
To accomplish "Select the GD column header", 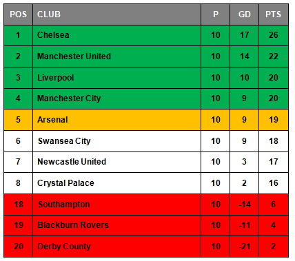I will [244, 14].
